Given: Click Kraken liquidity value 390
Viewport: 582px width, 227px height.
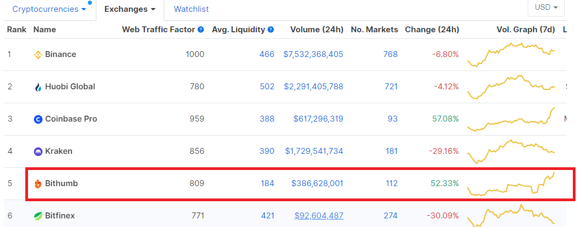Looking at the screenshot, I should click(267, 151).
